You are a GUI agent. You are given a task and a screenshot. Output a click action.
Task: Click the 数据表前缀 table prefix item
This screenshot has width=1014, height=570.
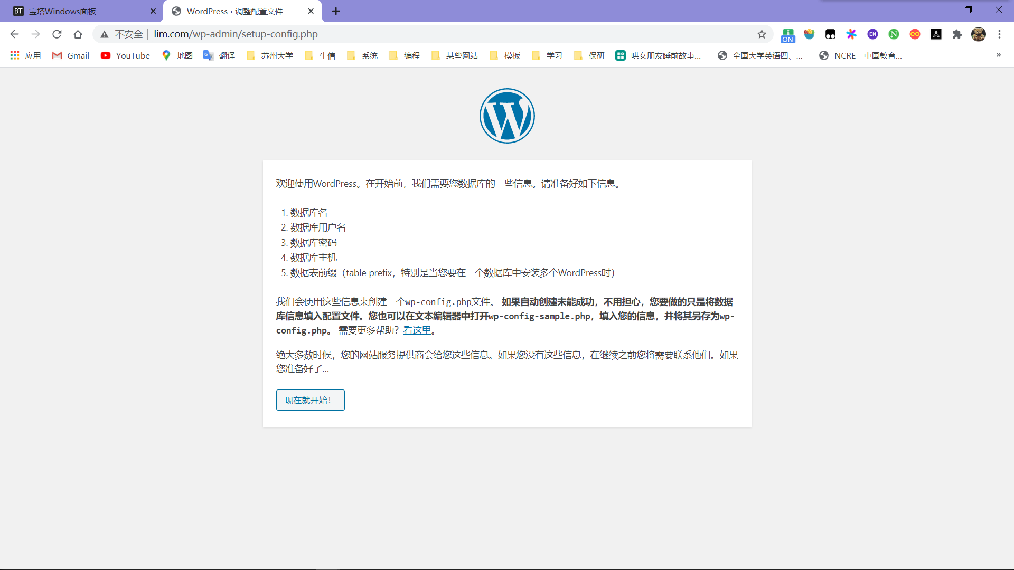pos(453,273)
